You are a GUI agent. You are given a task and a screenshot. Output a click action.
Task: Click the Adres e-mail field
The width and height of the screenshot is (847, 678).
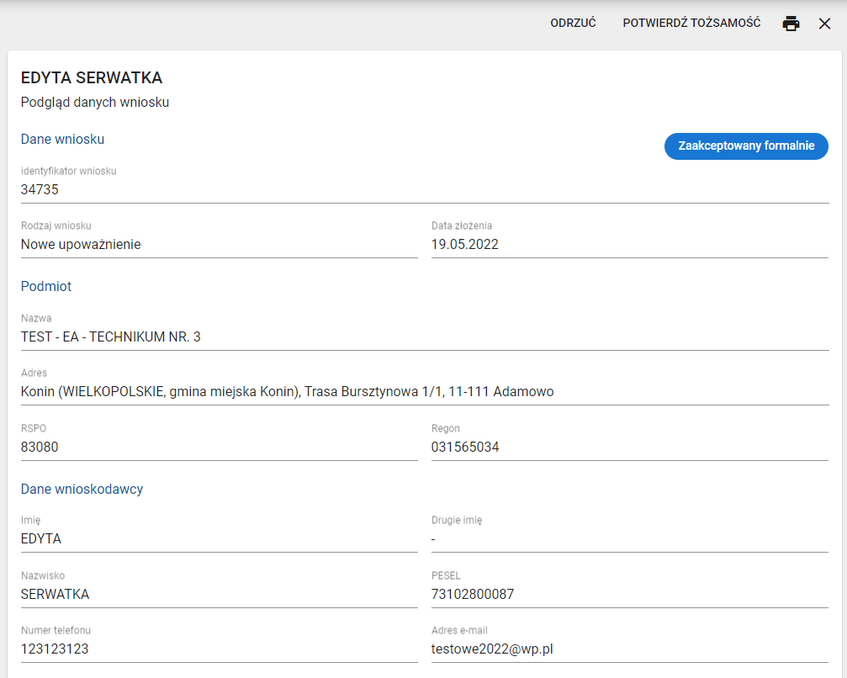tap(629, 649)
